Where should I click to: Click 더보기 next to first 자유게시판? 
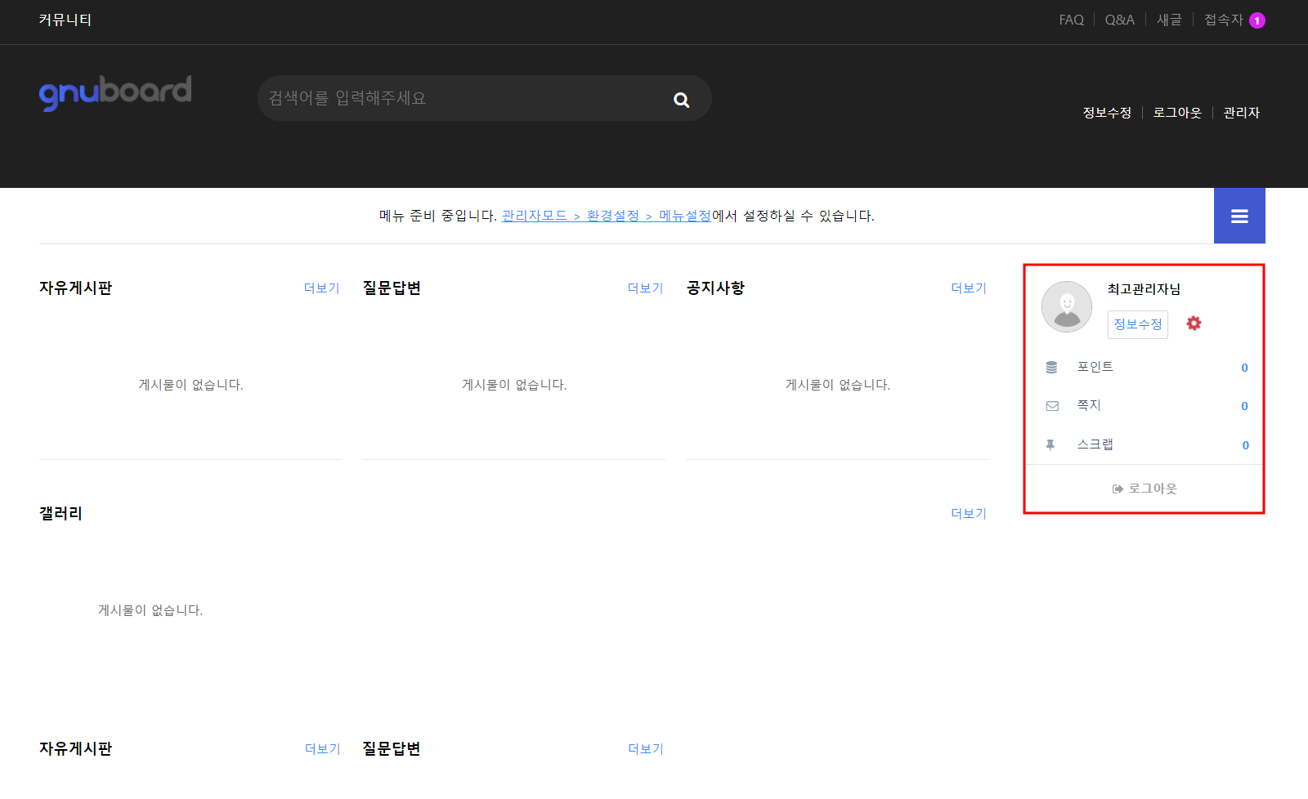pyautogui.click(x=321, y=288)
